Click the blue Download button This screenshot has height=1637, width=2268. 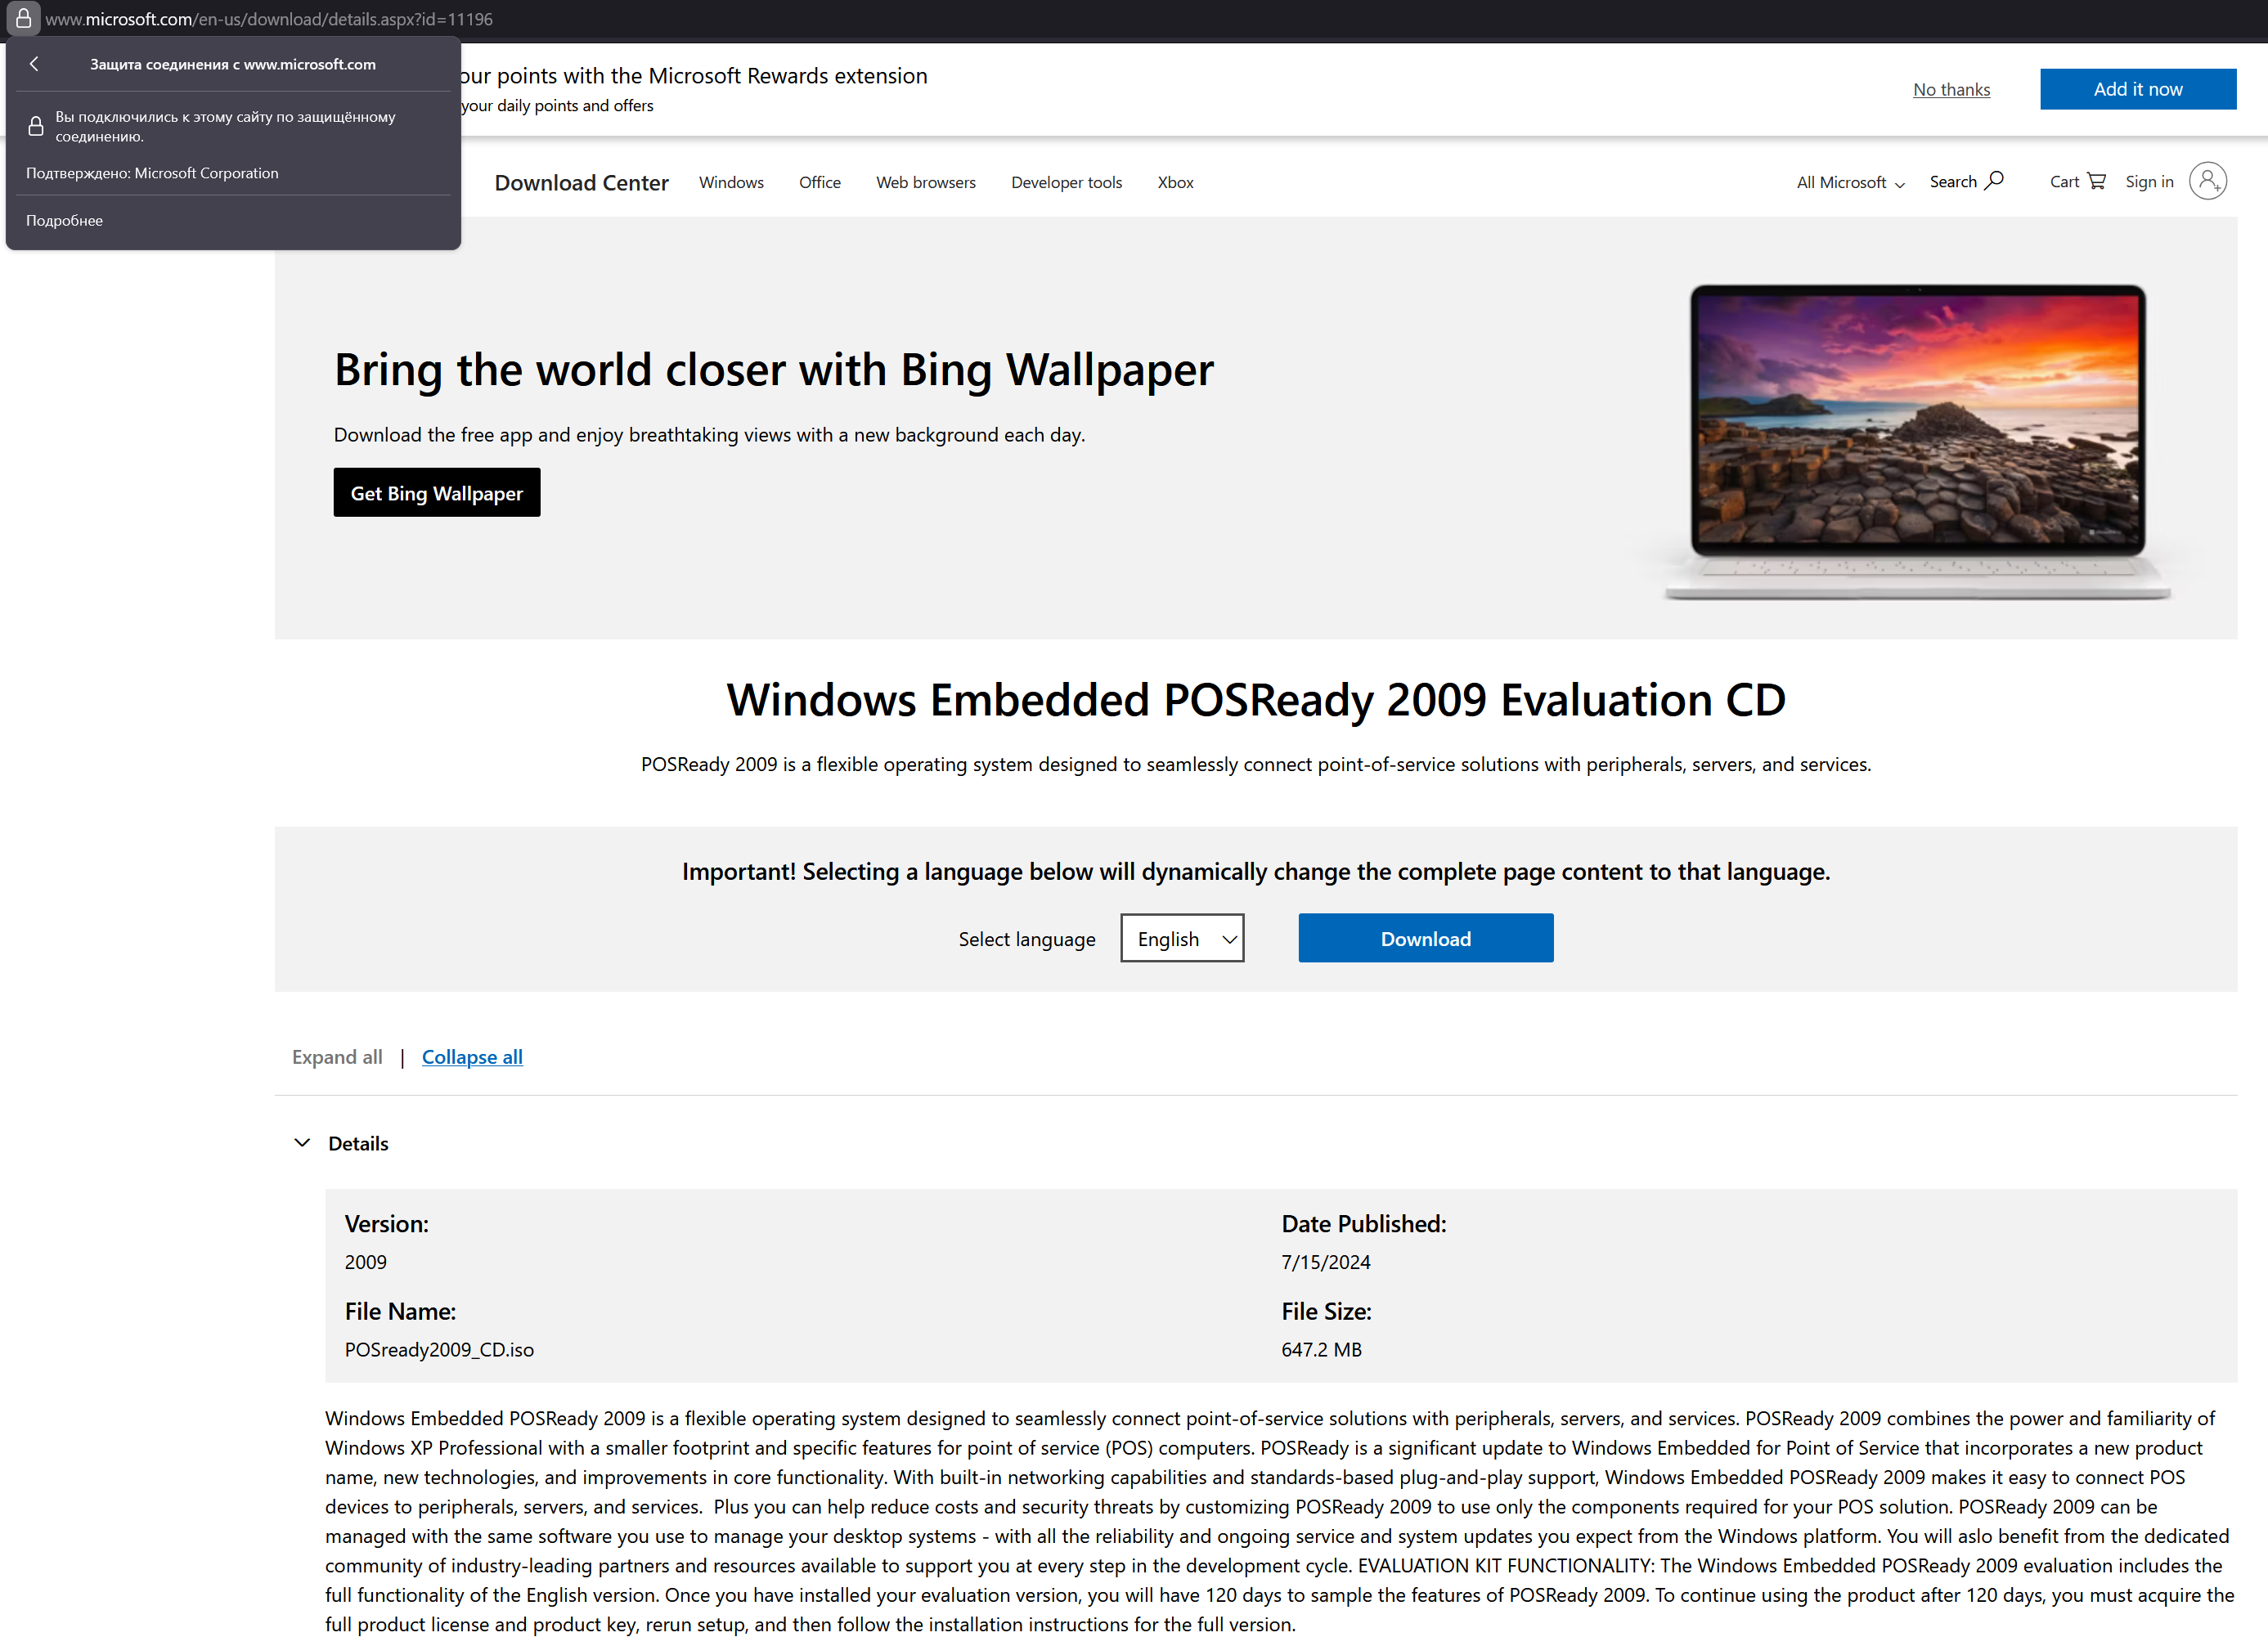coord(1425,938)
